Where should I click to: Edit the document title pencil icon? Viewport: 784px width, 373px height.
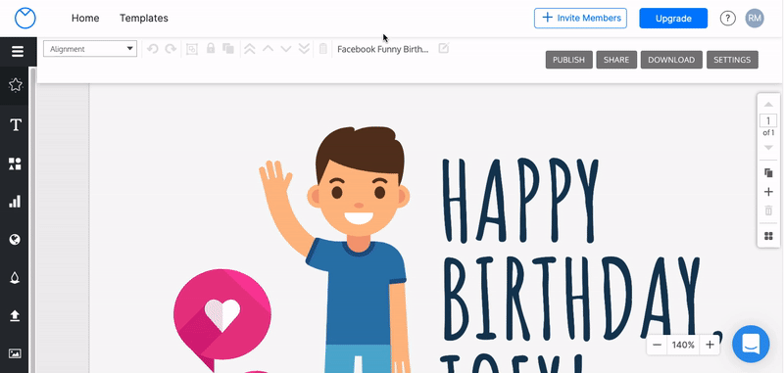444,48
